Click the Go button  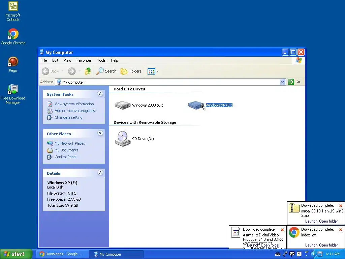pyautogui.click(x=294, y=82)
